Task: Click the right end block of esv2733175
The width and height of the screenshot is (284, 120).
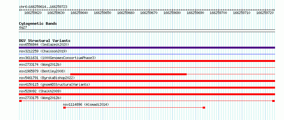Action: 273,101
